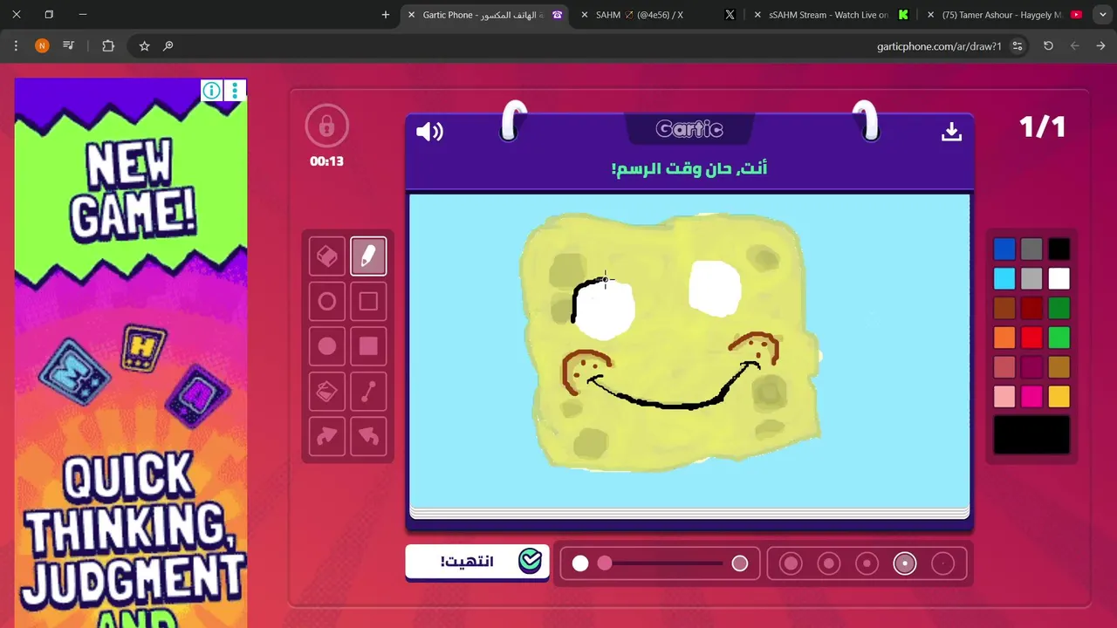Mute the Gartic speaker sound icon
1117x628 pixels.
click(x=429, y=132)
